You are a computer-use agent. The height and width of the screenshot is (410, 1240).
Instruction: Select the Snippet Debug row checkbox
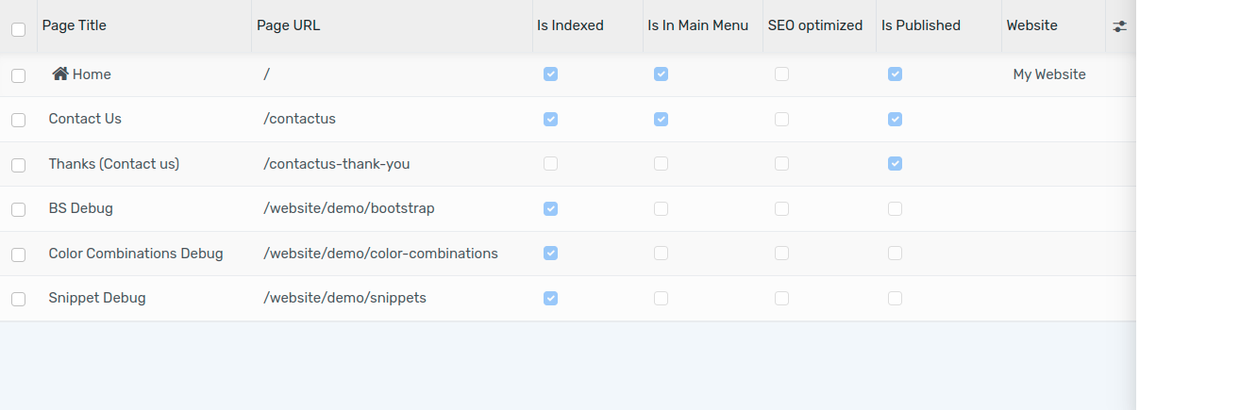pyautogui.click(x=18, y=299)
